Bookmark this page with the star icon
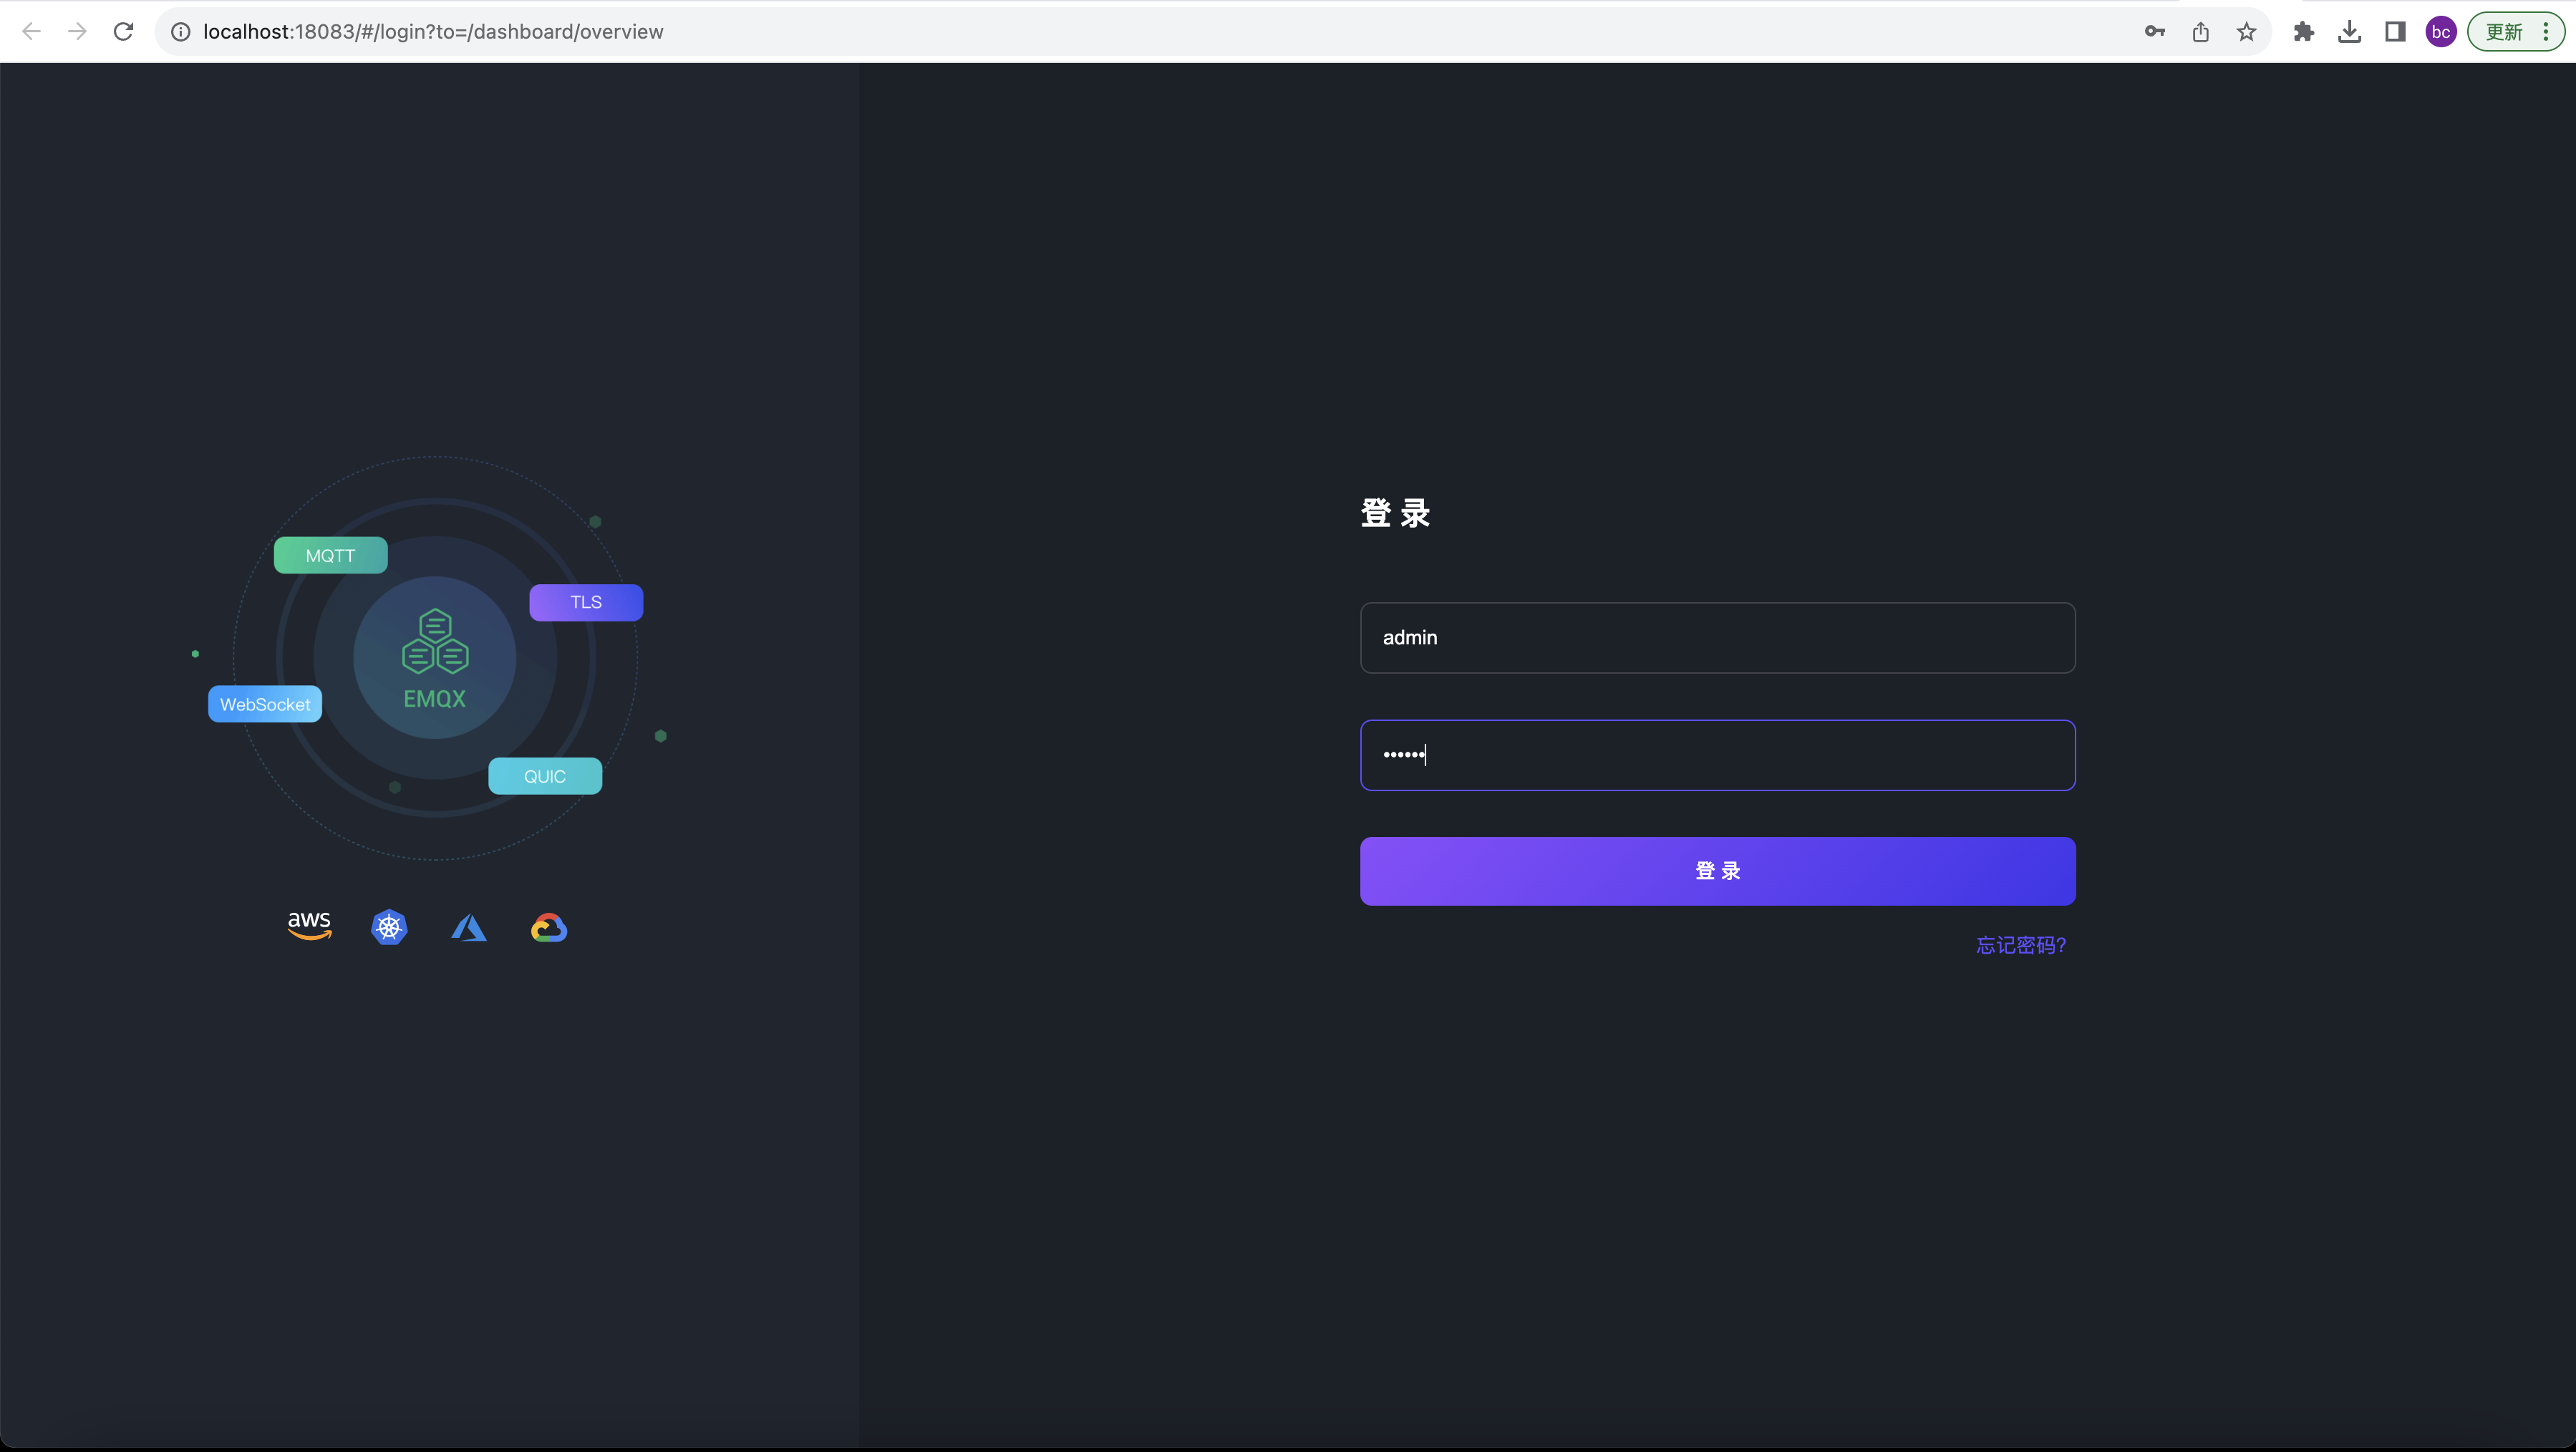 coord(2247,31)
